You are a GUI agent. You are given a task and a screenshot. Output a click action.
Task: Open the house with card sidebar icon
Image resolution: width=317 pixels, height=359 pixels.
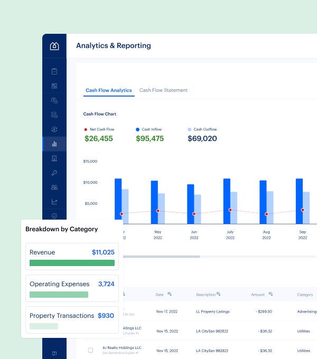click(x=54, y=100)
